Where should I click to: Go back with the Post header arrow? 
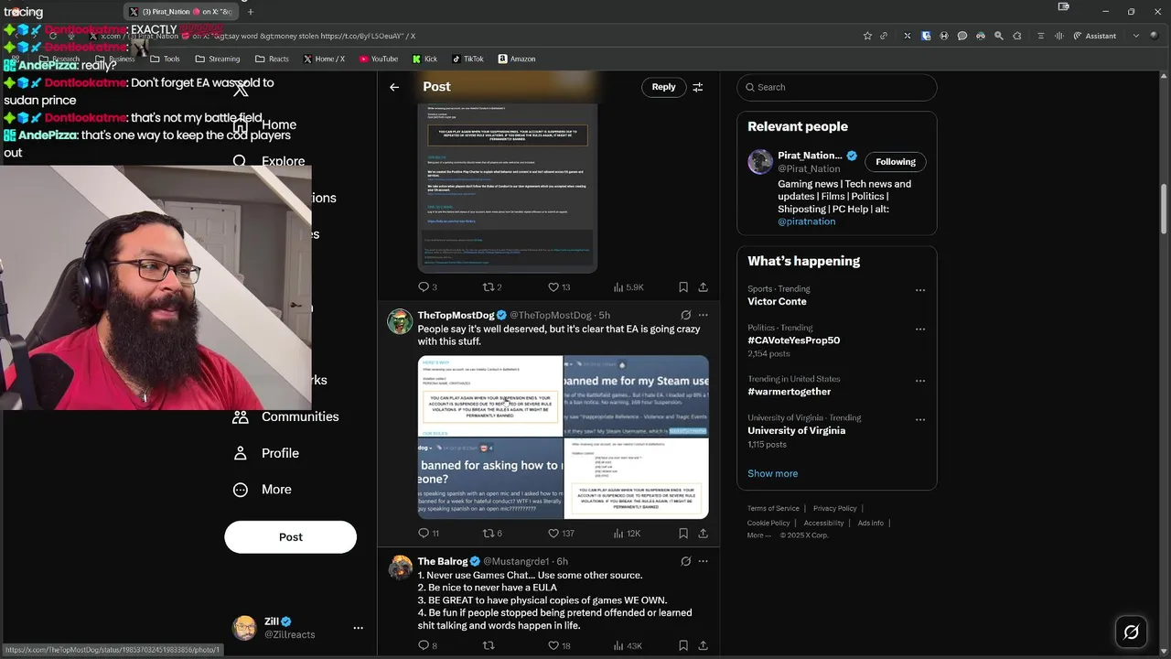(394, 87)
